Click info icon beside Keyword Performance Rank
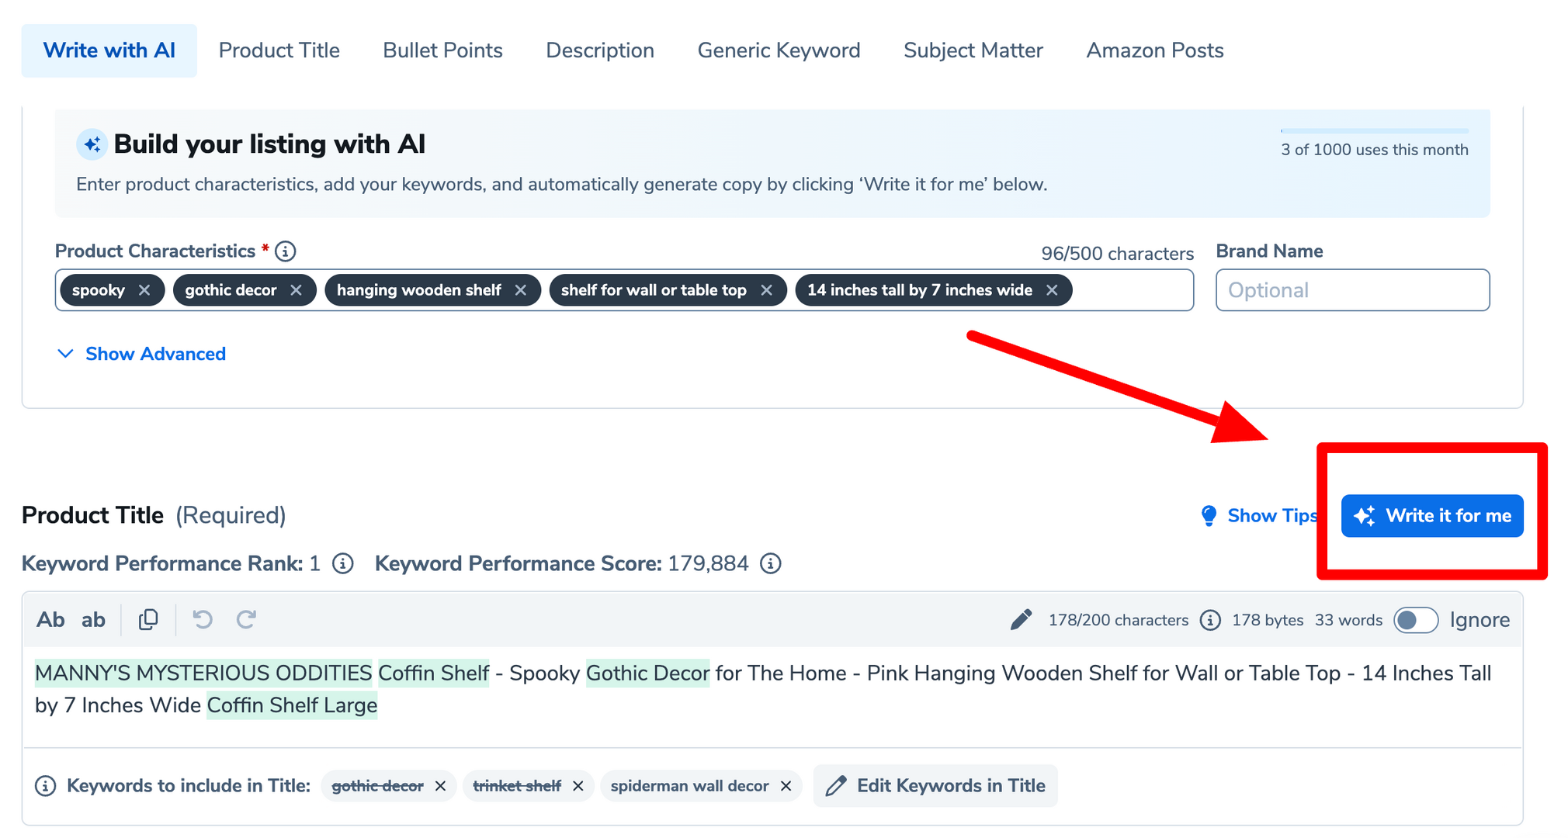The image size is (1568, 838). point(343,563)
